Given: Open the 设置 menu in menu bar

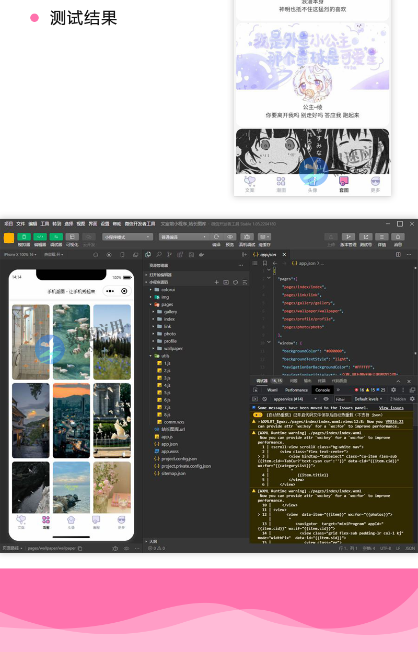Looking at the screenshot, I should tap(105, 224).
